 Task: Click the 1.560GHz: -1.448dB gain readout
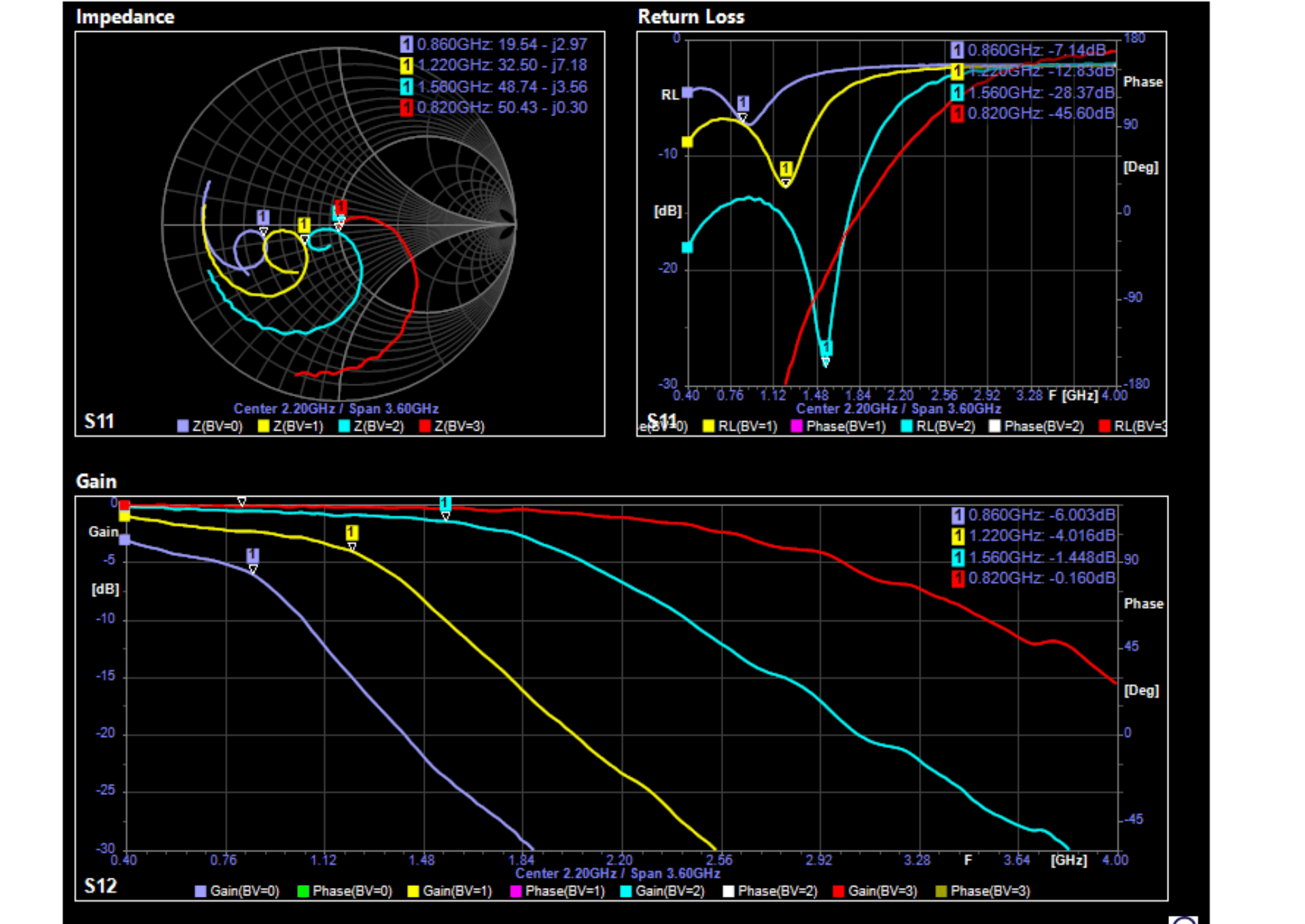pos(1041,558)
